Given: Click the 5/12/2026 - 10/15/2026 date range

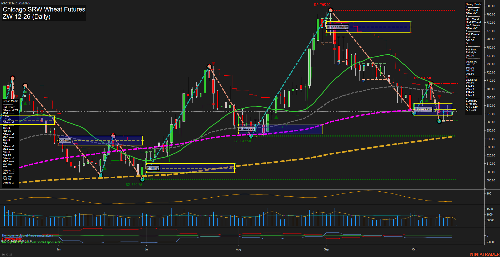Looking at the screenshot, I should click(16, 3).
